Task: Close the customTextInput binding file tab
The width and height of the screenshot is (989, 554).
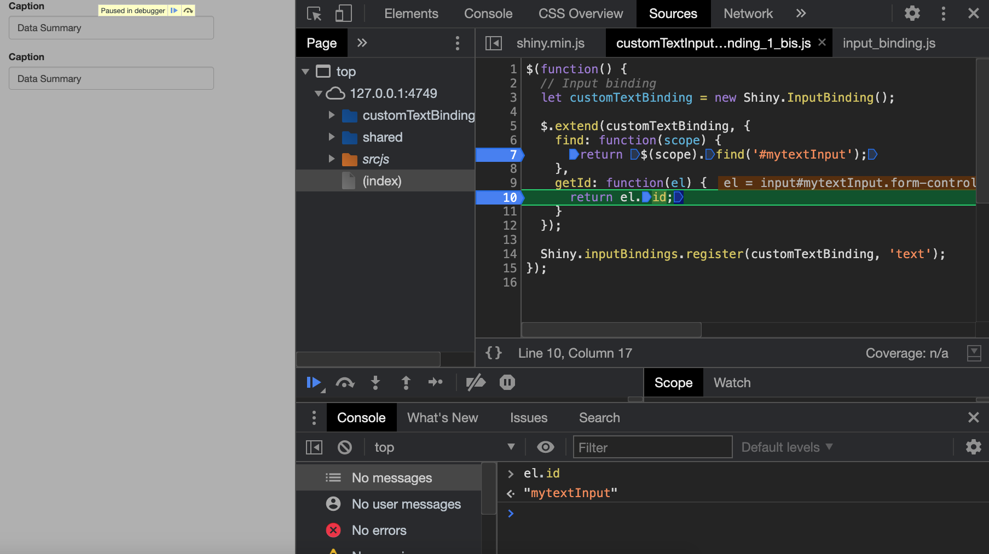Action: (x=822, y=42)
